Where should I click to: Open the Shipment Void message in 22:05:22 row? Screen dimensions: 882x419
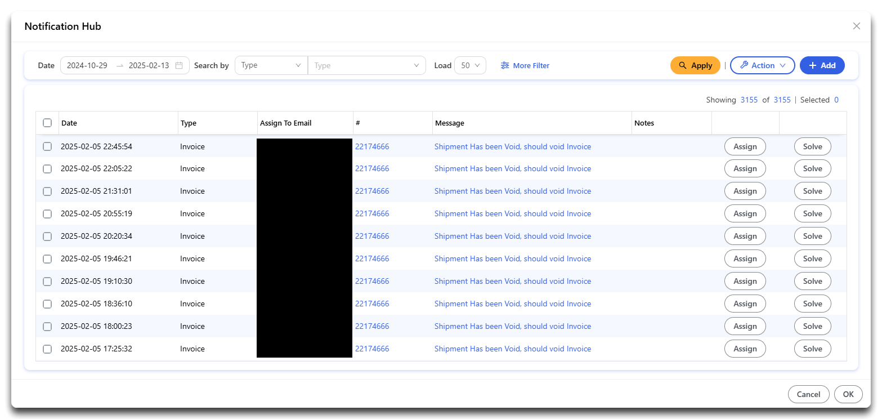[x=513, y=168]
